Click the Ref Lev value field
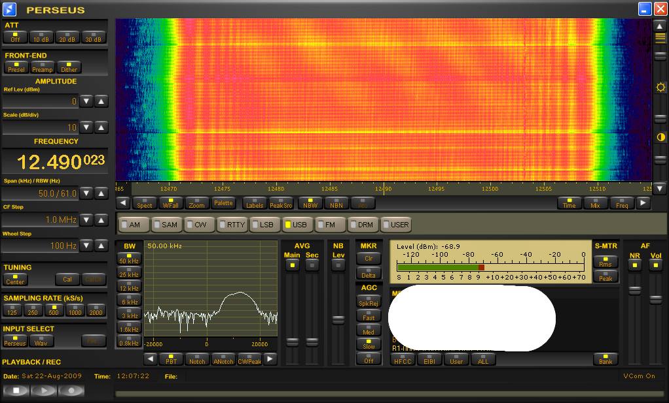The height and width of the screenshot is (403, 669). point(41,101)
